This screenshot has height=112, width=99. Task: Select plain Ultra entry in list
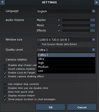click(x=66, y=59)
